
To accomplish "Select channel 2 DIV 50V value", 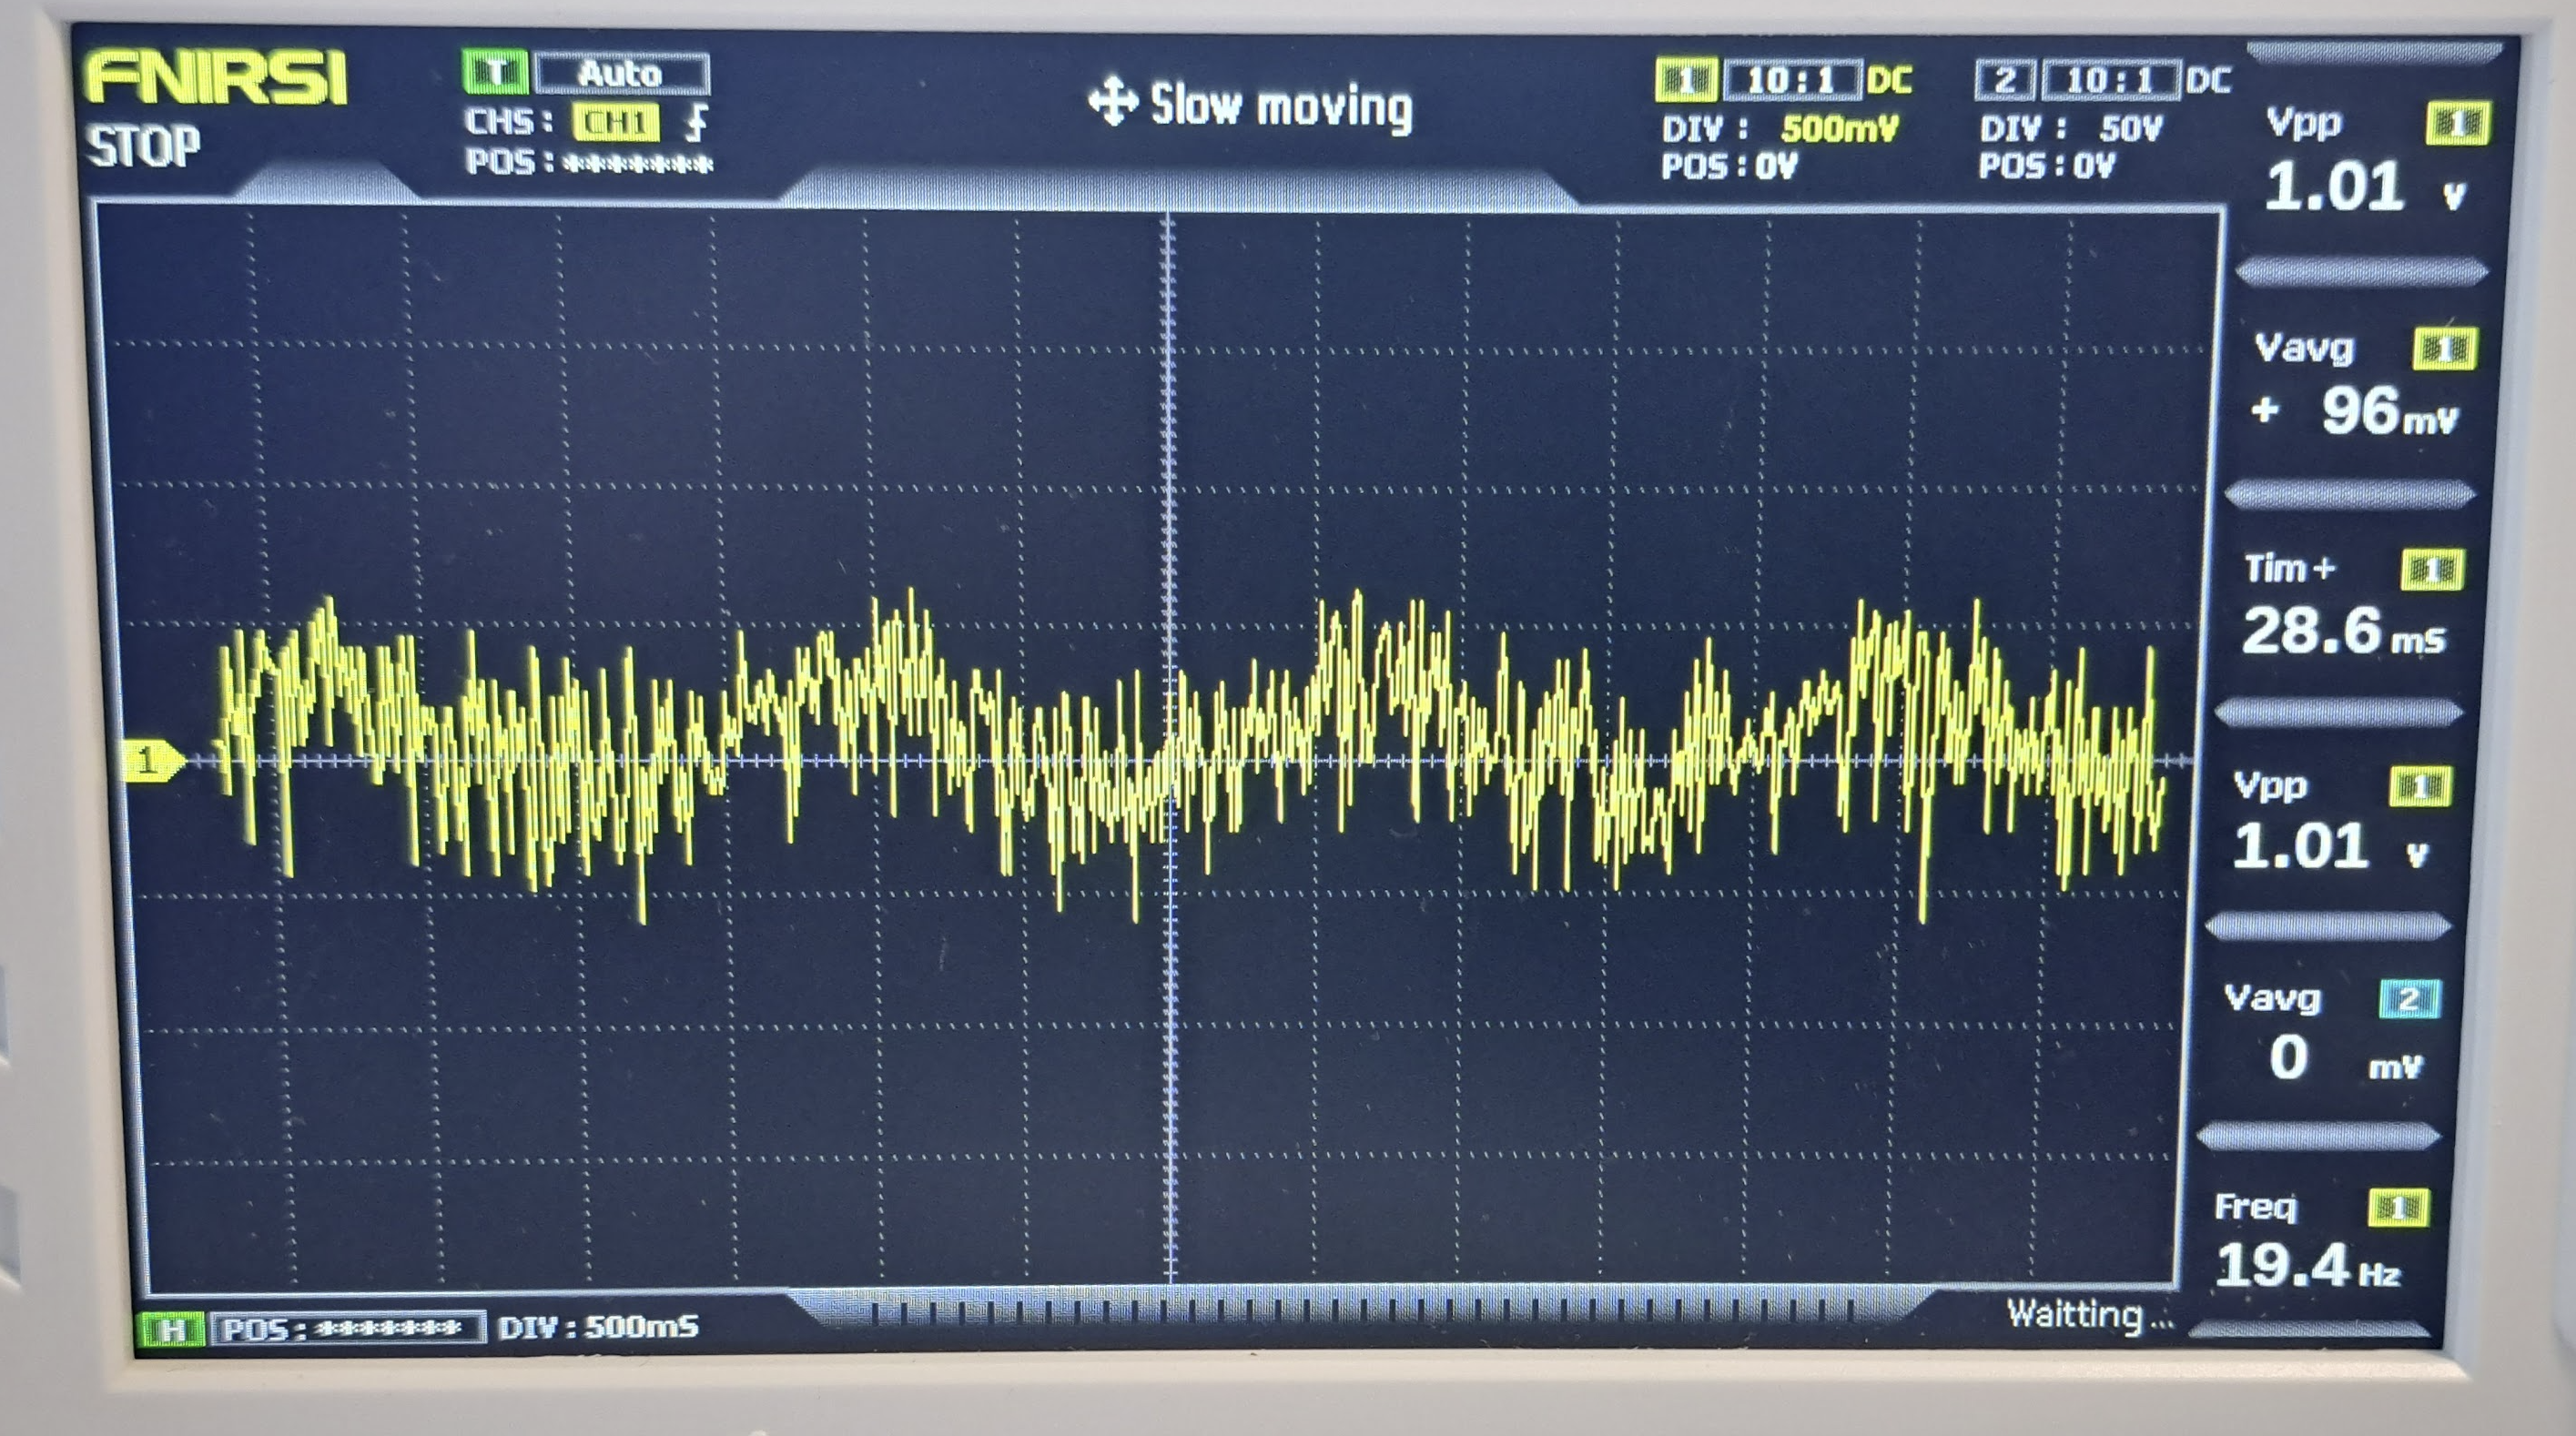I will click(x=2131, y=128).
